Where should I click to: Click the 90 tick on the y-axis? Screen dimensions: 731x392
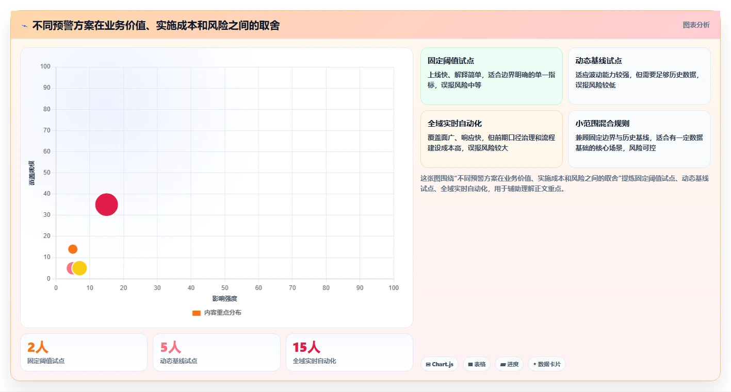pos(47,88)
